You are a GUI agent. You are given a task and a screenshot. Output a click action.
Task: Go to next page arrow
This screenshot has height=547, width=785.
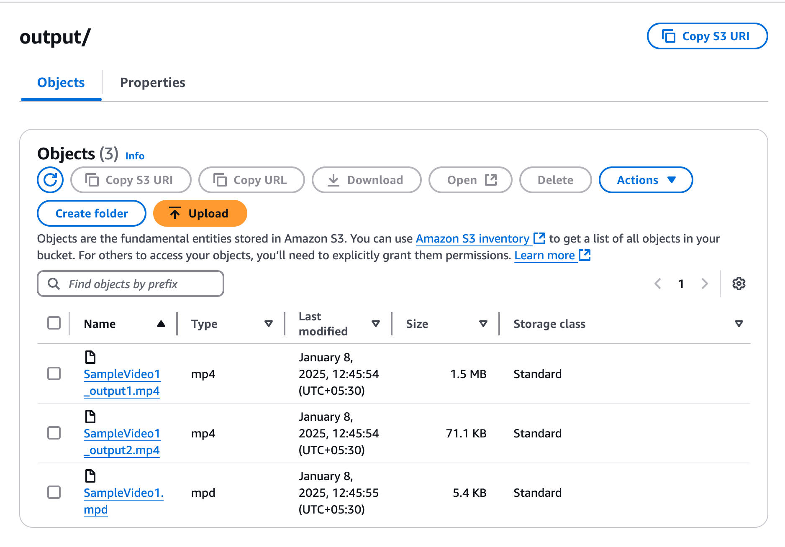(x=705, y=284)
